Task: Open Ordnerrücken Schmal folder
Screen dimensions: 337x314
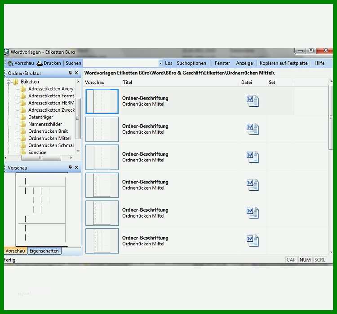Action: click(x=51, y=145)
